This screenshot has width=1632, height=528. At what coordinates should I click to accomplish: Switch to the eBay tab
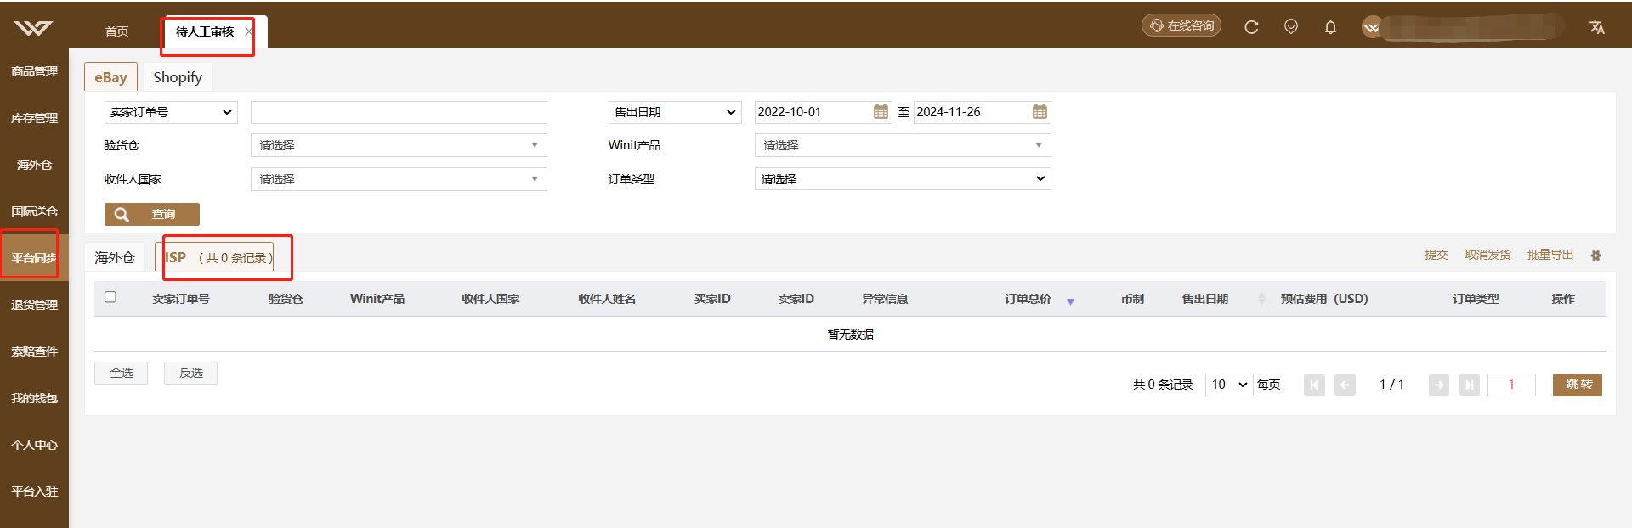point(110,77)
